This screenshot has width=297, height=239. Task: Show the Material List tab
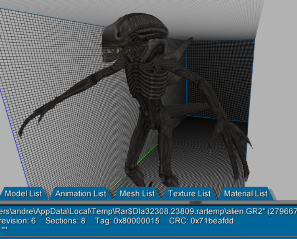coord(246,193)
